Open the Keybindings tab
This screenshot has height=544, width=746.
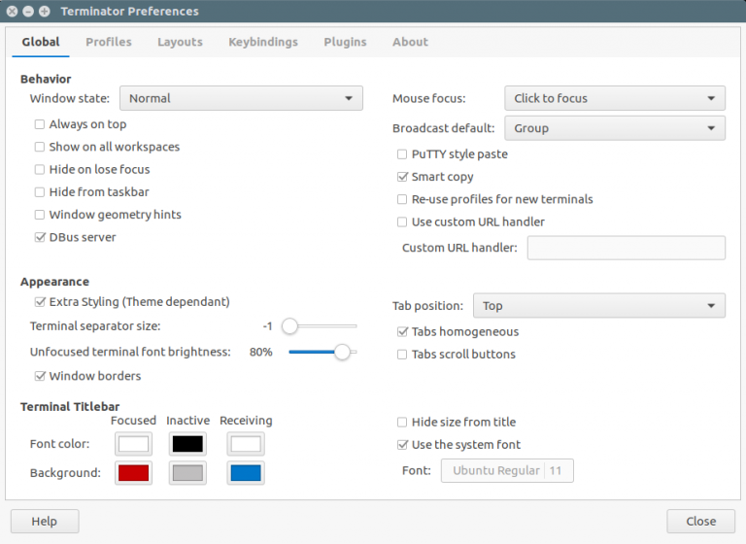pyautogui.click(x=263, y=42)
